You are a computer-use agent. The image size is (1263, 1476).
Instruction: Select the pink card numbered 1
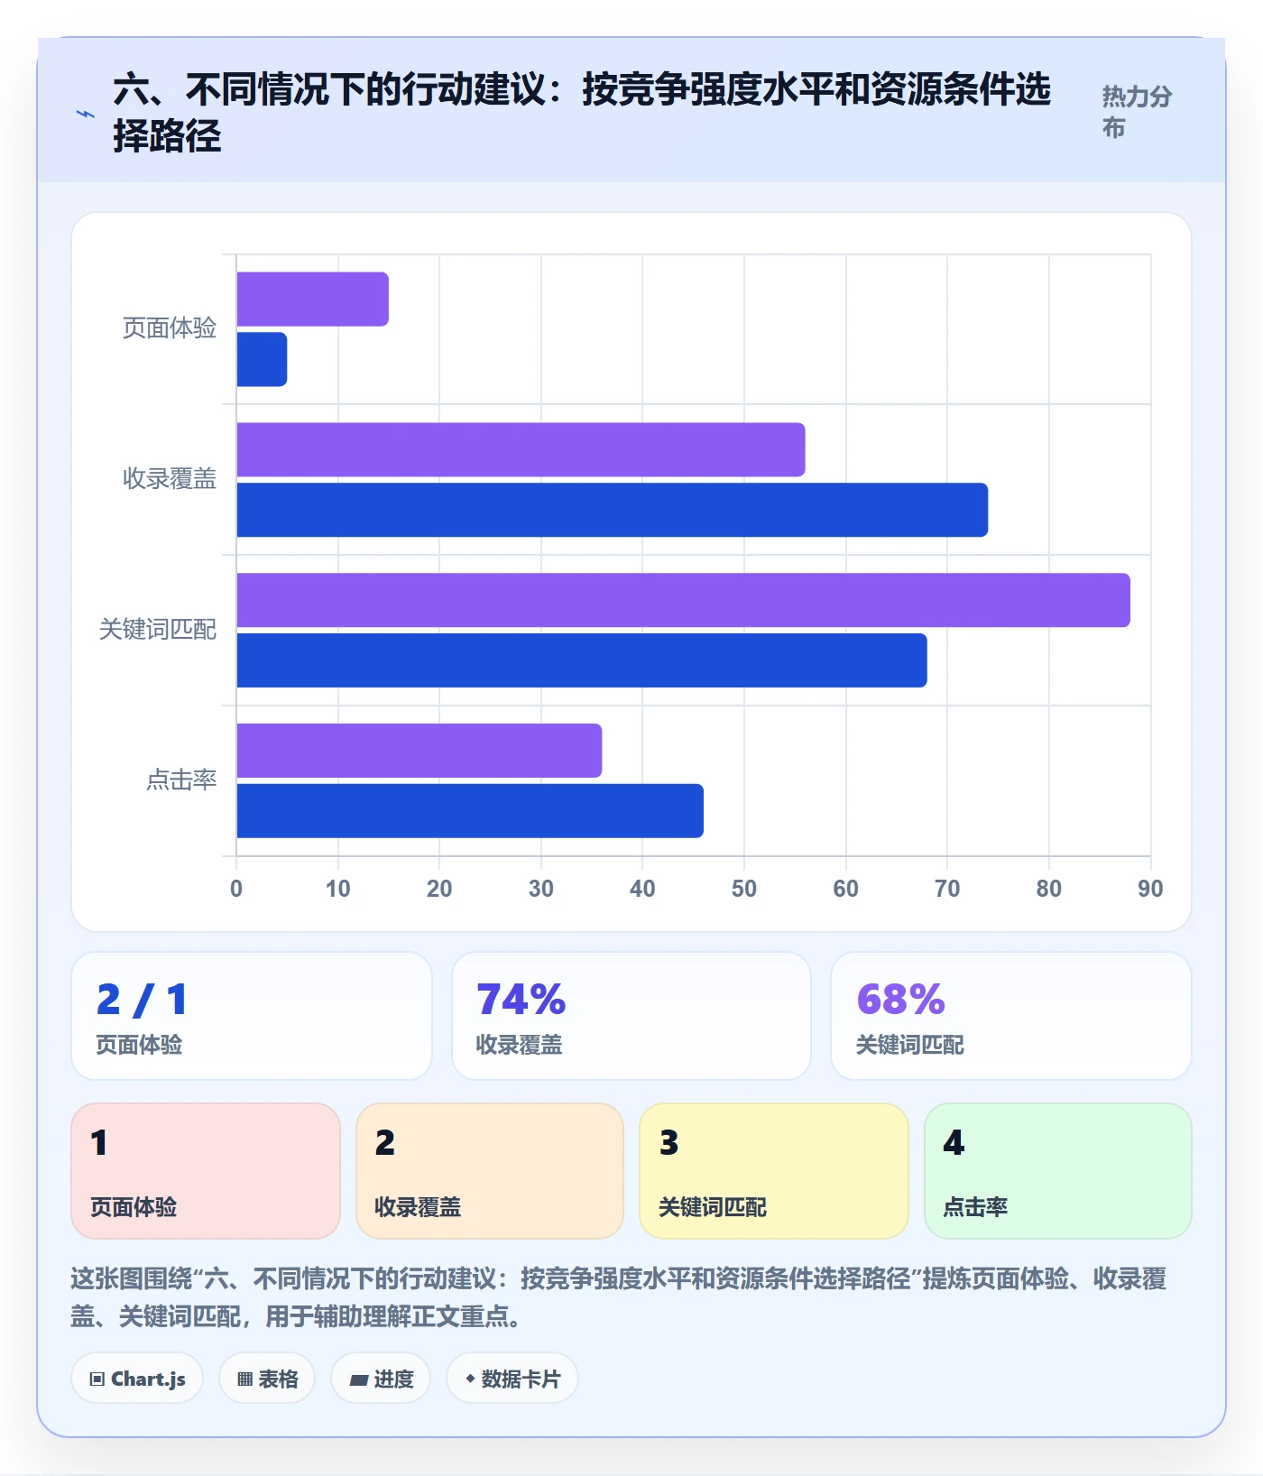[x=206, y=1171]
